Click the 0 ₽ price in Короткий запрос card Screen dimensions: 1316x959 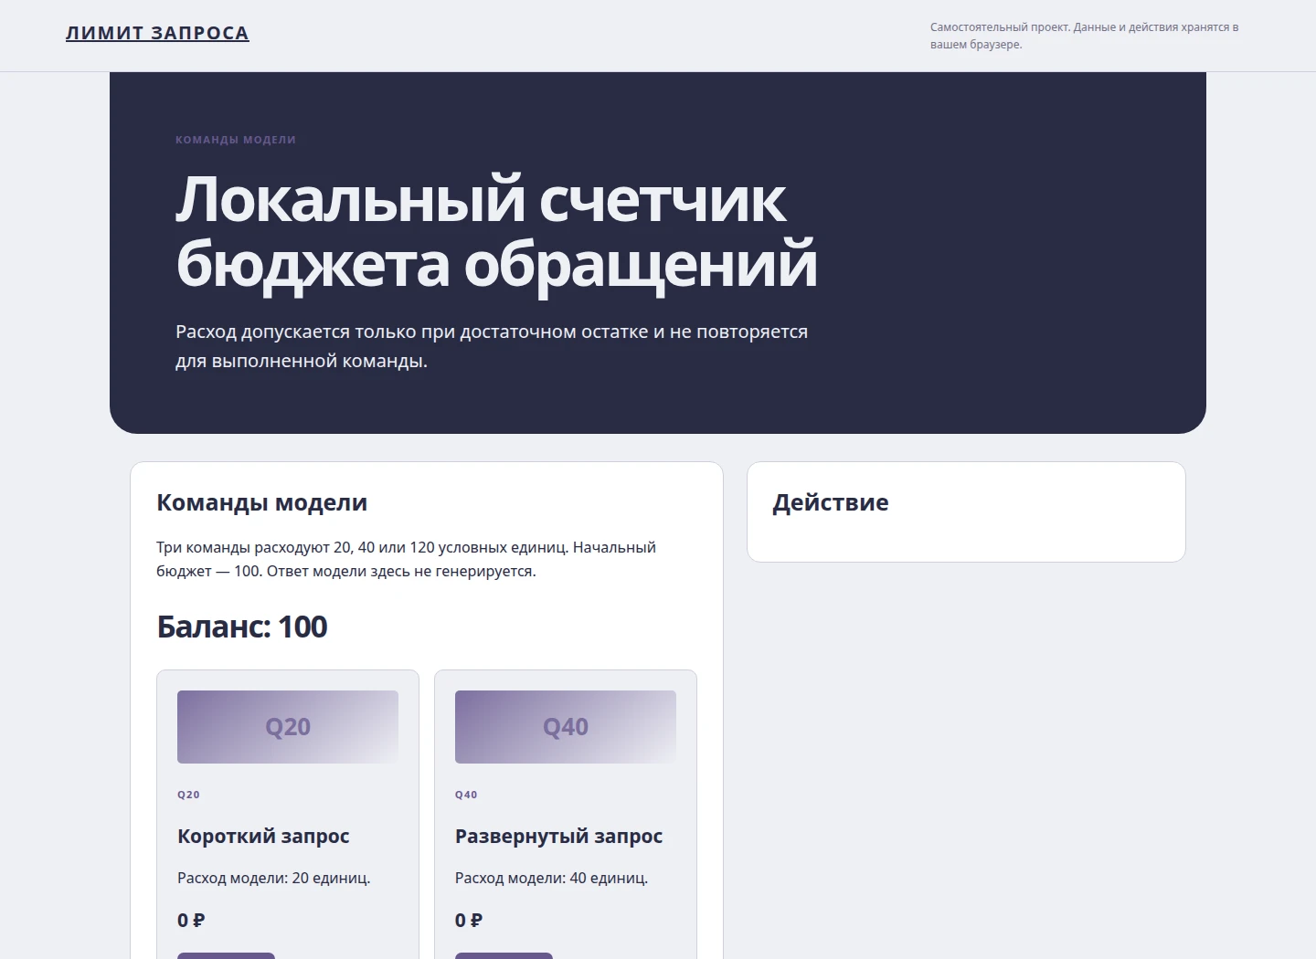point(191,921)
